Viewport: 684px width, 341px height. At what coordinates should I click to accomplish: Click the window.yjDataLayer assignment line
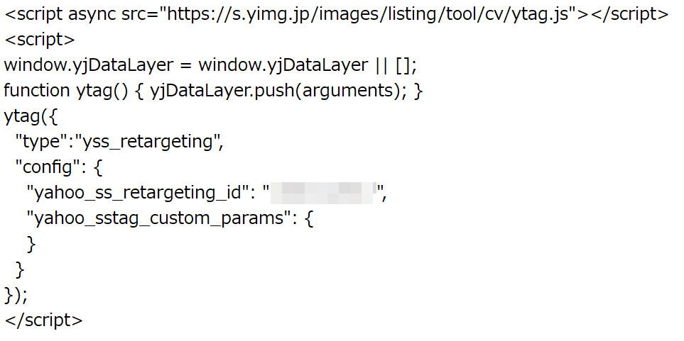tap(211, 66)
